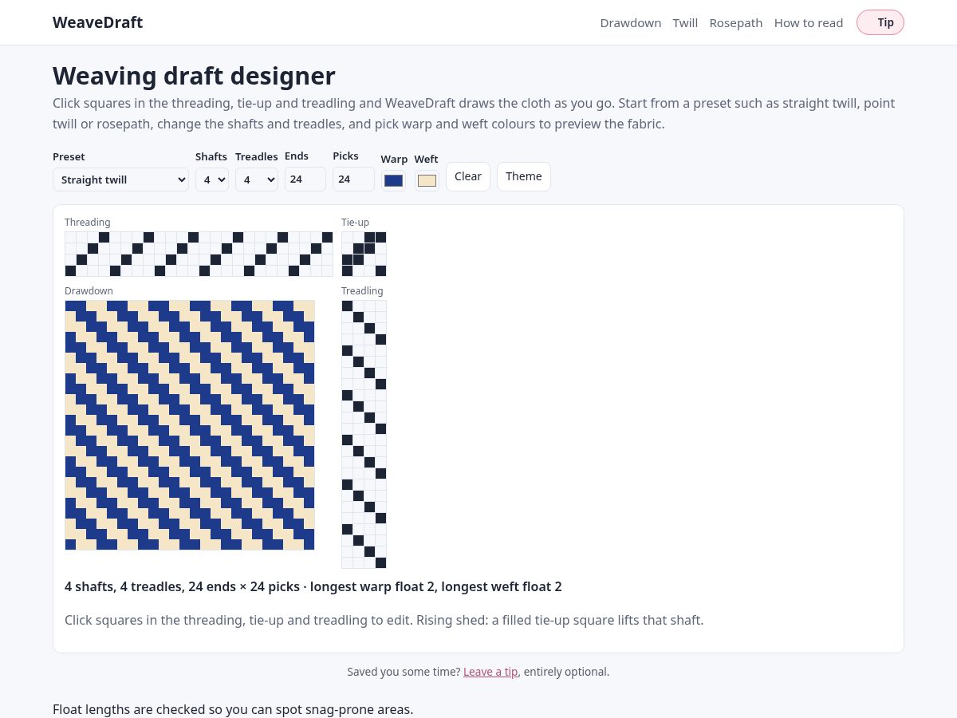Click the Theme button
Viewport: 957px width, 718px height.
pyautogui.click(x=524, y=176)
